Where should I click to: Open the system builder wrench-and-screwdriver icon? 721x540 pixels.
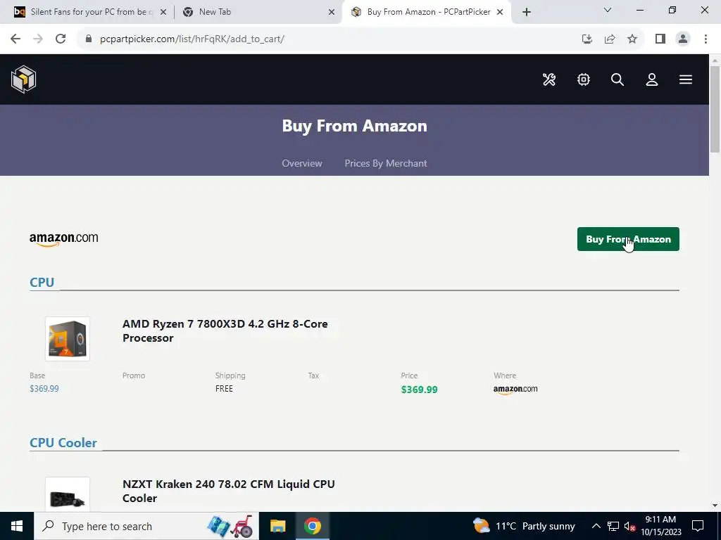[x=549, y=79]
